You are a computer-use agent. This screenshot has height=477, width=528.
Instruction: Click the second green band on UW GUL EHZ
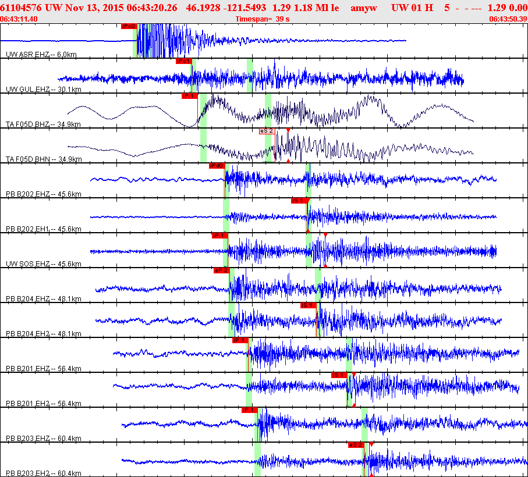tap(250, 76)
